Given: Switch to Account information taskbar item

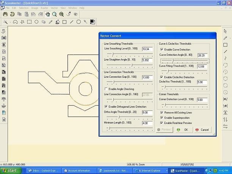Looking at the screenshot, I should pos(79,171).
